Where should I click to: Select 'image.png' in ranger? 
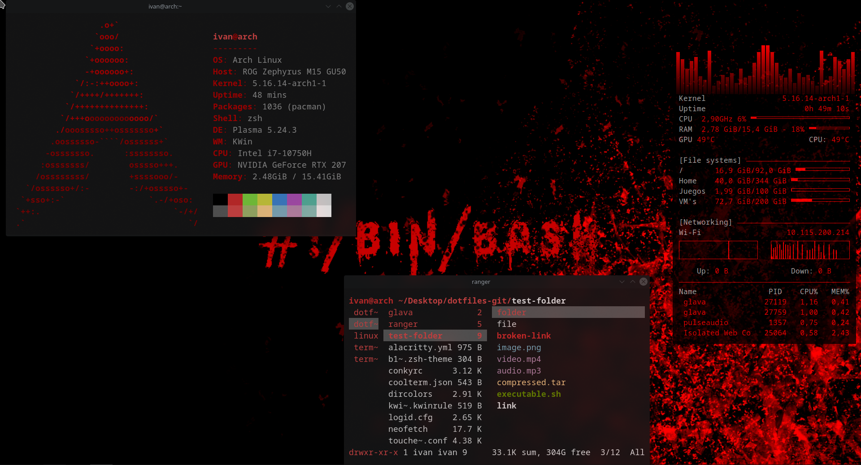[519, 348]
